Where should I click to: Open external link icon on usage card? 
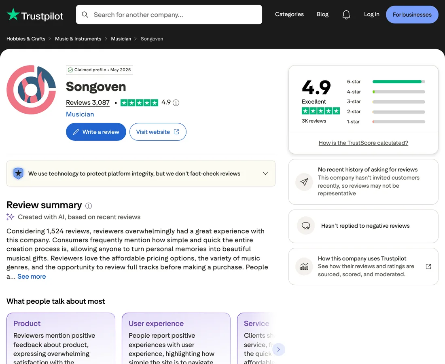click(428, 267)
